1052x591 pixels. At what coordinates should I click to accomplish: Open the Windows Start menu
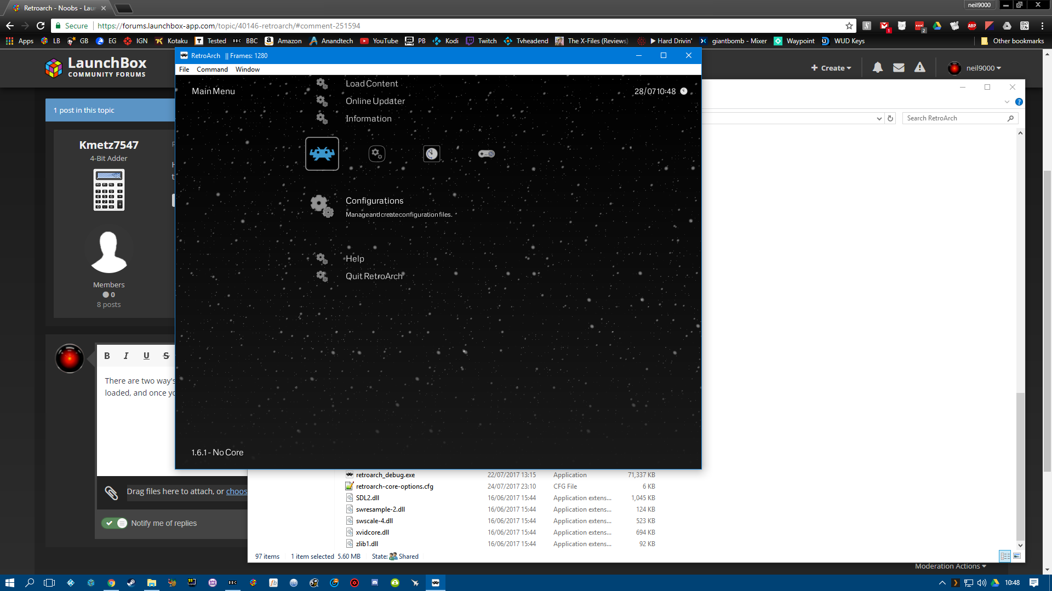(9, 583)
